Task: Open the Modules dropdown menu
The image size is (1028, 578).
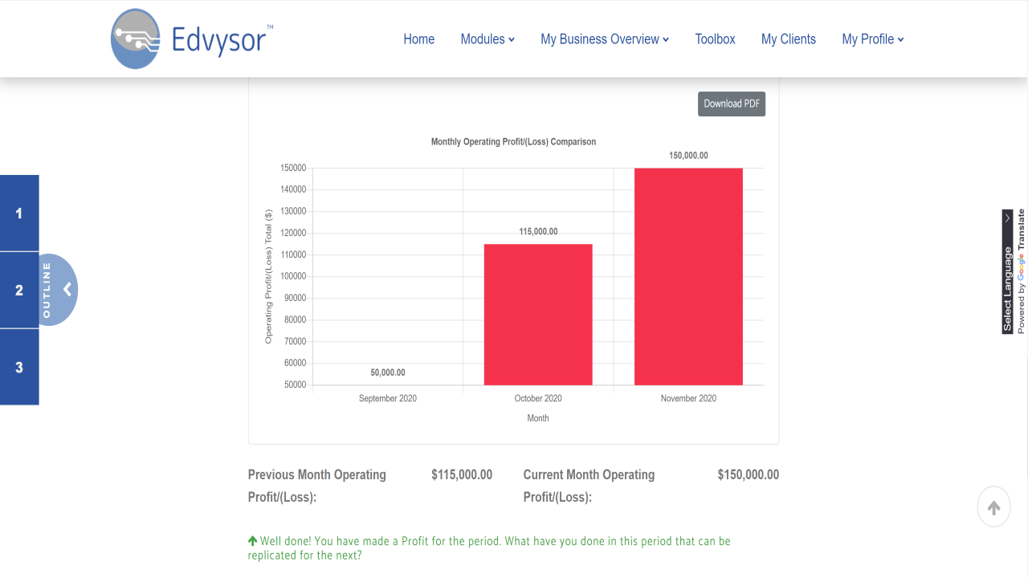Action: (x=487, y=39)
